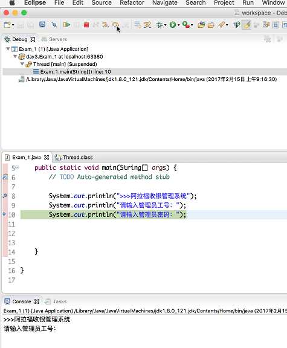Viewport: 287px width, 348px height.
Task: Toggle Use Step Filters
Action: [x=147, y=25]
